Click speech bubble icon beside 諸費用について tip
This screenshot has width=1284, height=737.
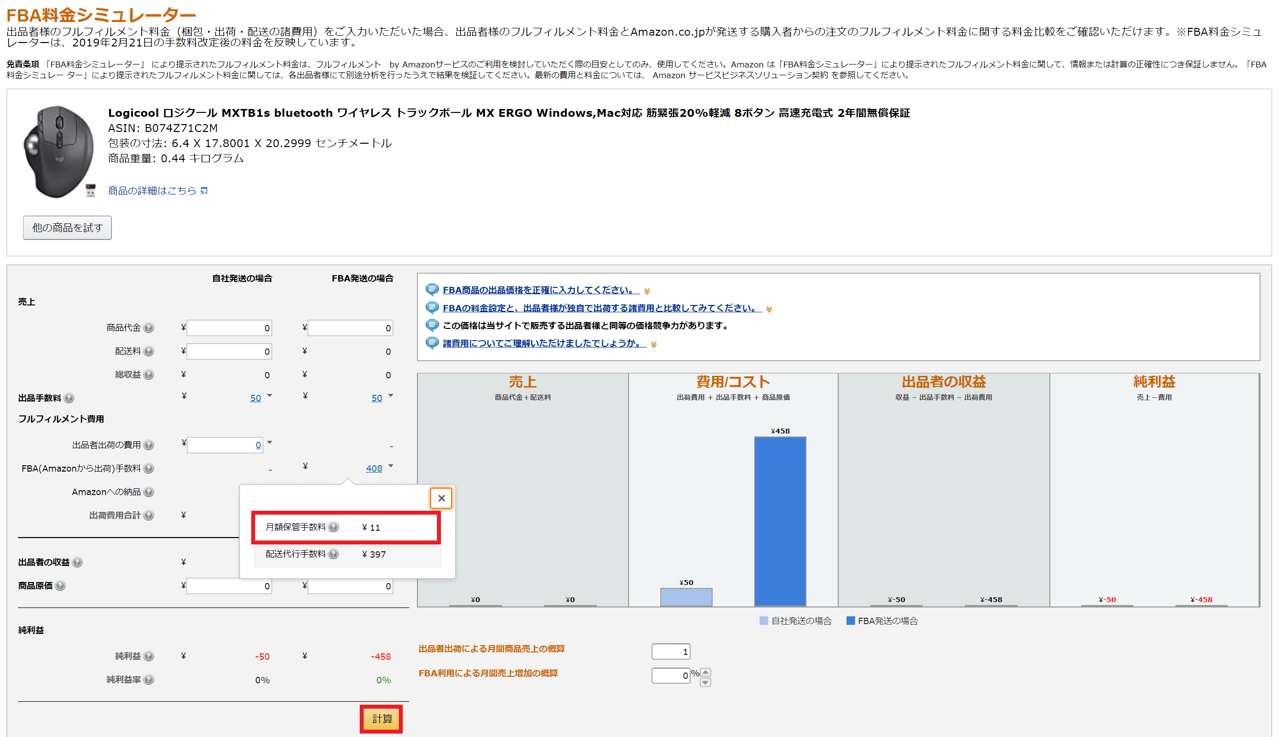pos(432,343)
